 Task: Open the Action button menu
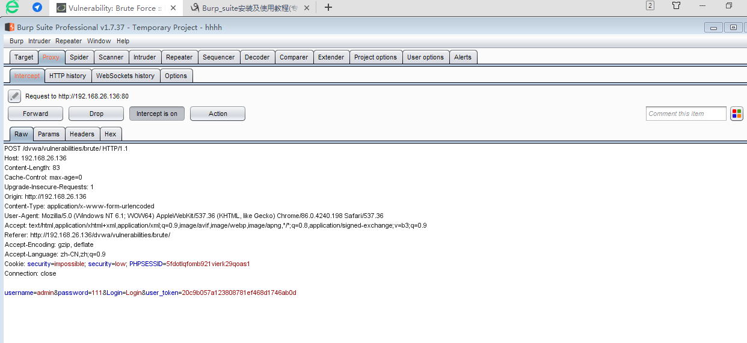(x=218, y=114)
